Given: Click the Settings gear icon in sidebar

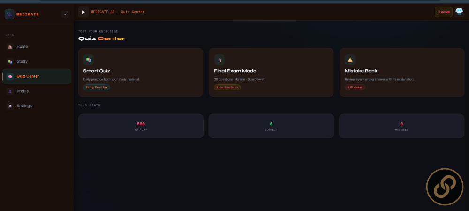Looking at the screenshot, I should pyautogui.click(x=10, y=106).
